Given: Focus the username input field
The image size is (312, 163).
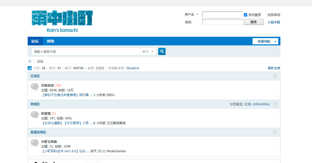Looking at the screenshot, I should click(222, 15).
